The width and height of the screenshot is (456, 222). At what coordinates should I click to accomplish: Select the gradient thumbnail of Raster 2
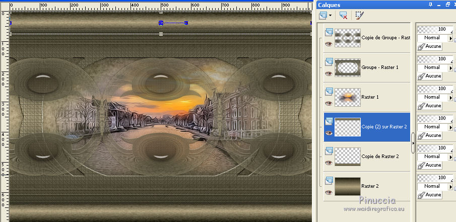pos(348,186)
